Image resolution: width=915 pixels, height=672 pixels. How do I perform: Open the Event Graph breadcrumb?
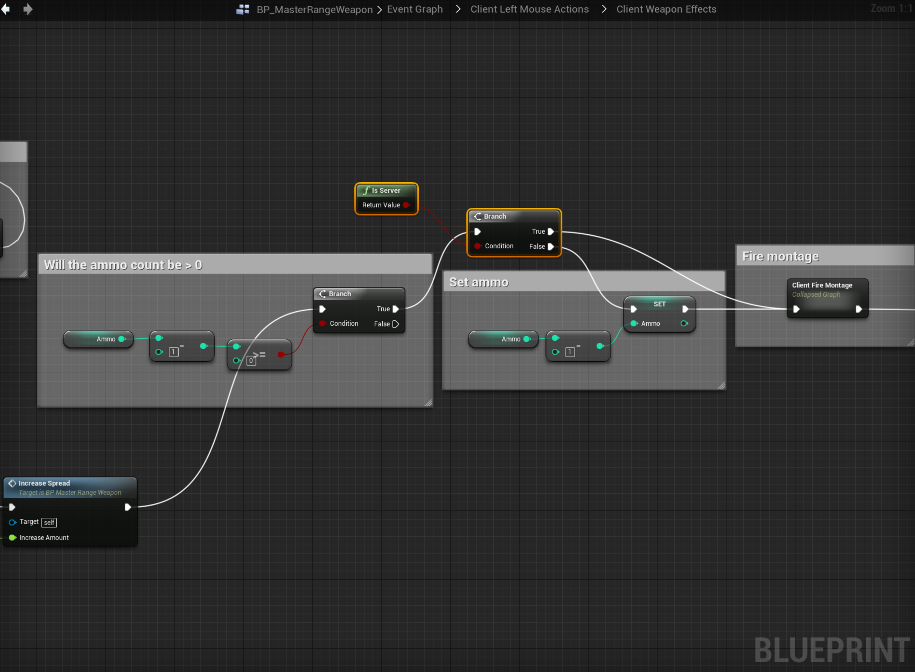[x=414, y=9]
